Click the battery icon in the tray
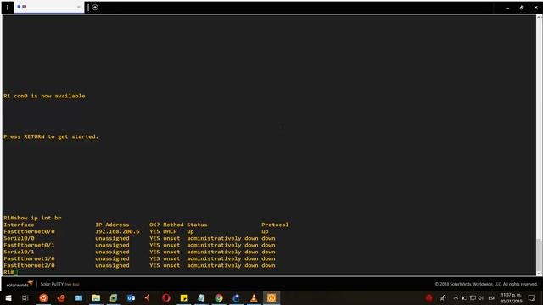 coord(464,297)
